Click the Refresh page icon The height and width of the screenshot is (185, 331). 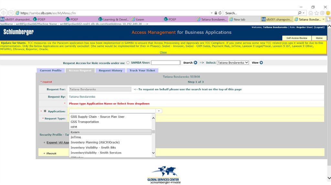(x=220, y=13)
